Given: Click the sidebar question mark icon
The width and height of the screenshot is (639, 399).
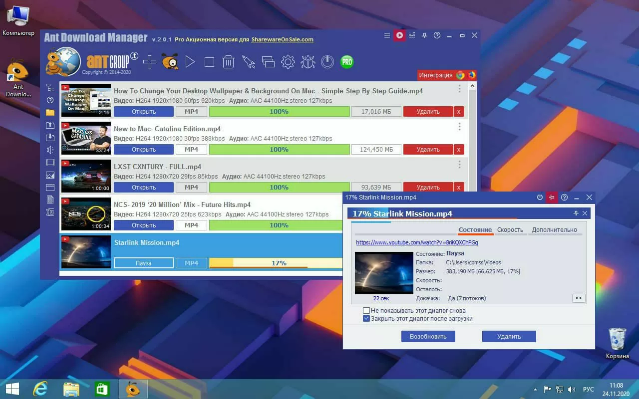Looking at the screenshot, I should 50,100.
